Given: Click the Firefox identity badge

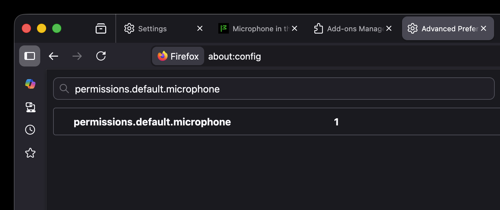Looking at the screenshot, I should coord(178,56).
